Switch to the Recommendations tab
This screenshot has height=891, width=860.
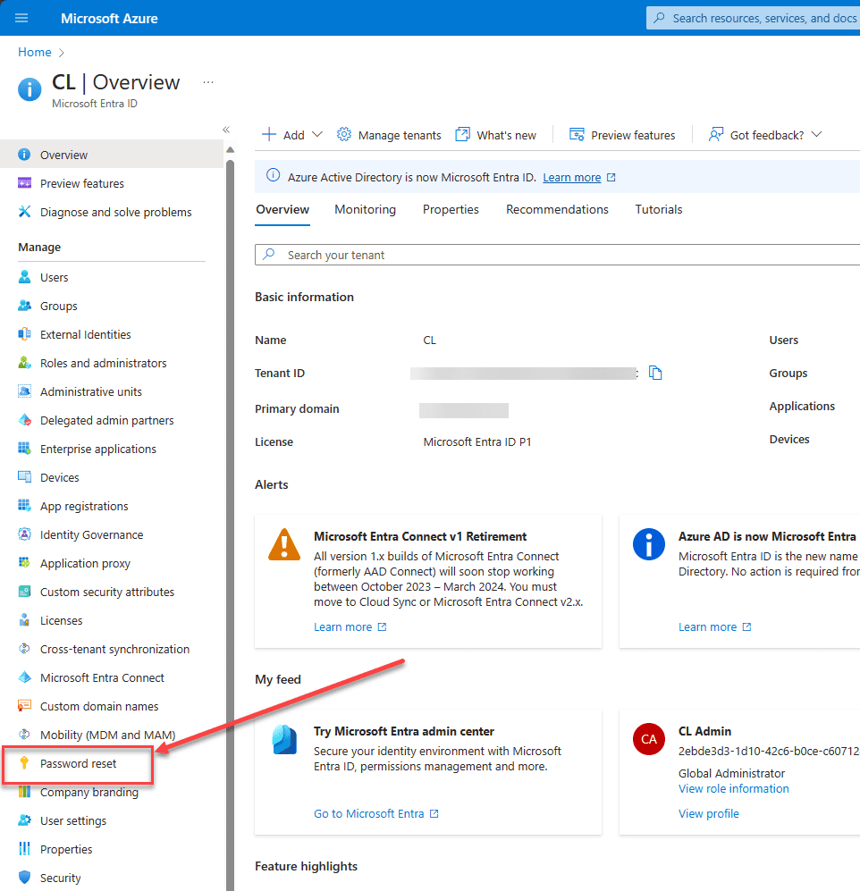pos(557,209)
